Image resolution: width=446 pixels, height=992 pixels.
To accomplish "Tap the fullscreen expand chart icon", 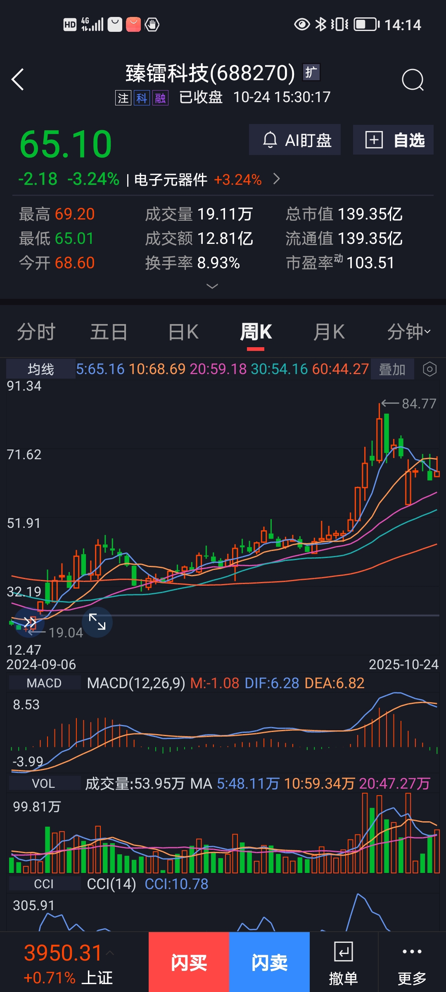I will [x=97, y=622].
